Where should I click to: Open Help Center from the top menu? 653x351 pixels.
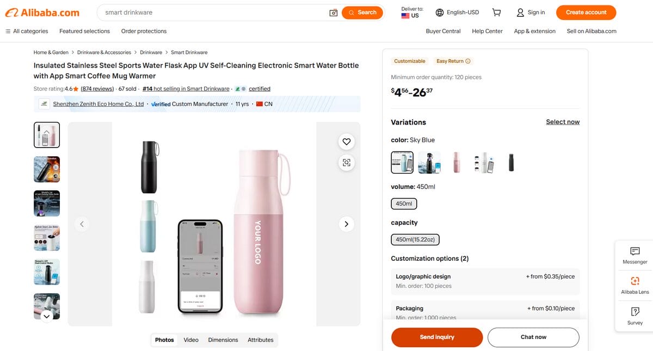[487, 31]
